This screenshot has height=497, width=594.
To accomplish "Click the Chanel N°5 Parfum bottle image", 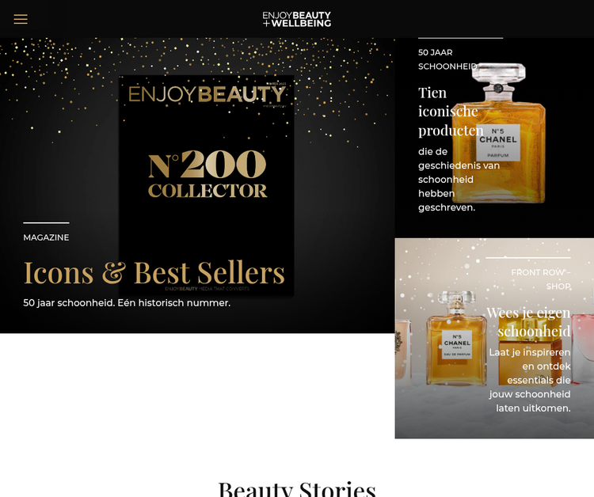I will [x=499, y=133].
